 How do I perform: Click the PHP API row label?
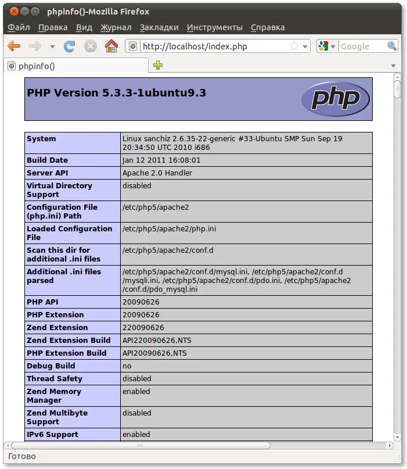pos(42,302)
